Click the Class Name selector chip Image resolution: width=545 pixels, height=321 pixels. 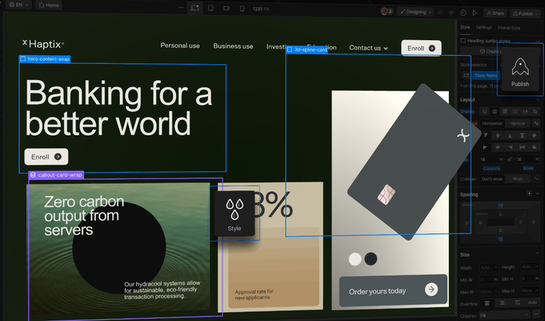point(485,76)
